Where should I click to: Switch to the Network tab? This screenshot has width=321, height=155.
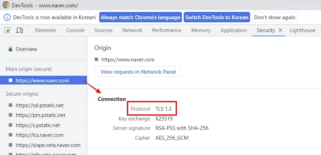pos(132,30)
